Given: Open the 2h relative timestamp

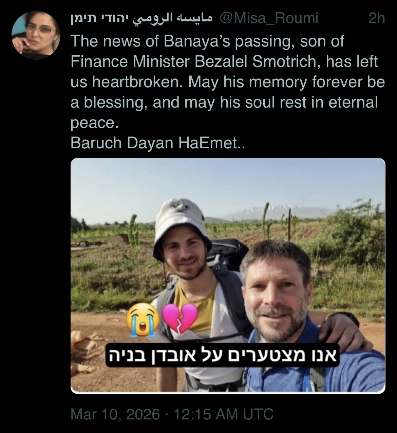Looking at the screenshot, I should (x=377, y=18).
